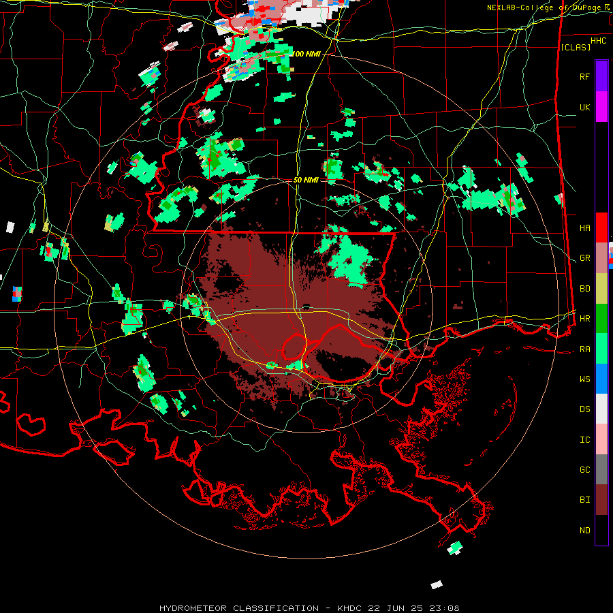The width and height of the screenshot is (613, 613).
Task: Click the DS legend label
Action: coord(584,409)
